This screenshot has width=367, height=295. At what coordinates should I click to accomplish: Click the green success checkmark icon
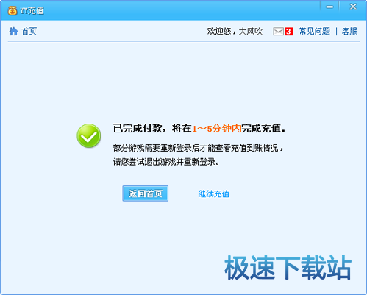tap(89, 135)
